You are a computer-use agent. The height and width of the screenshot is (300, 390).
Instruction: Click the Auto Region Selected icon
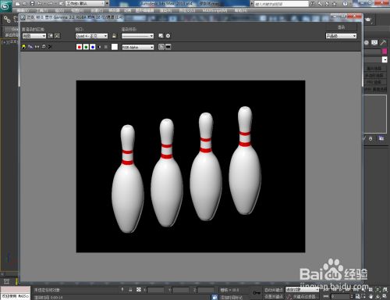click(x=57, y=36)
